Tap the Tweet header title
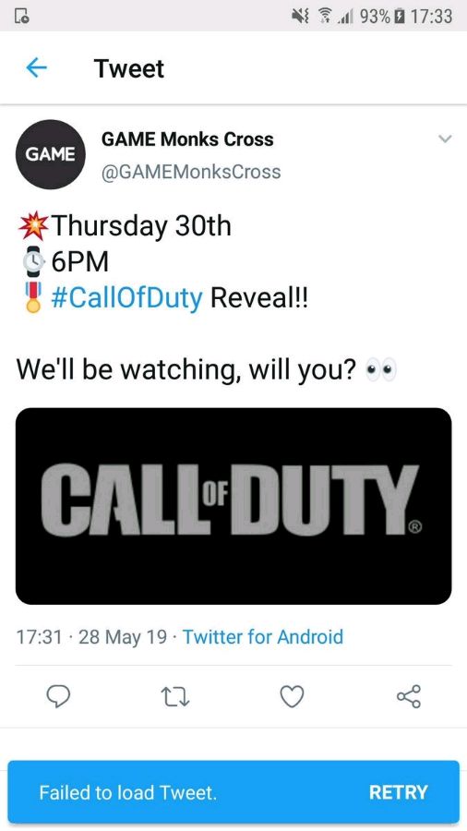 pyautogui.click(x=129, y=68)
